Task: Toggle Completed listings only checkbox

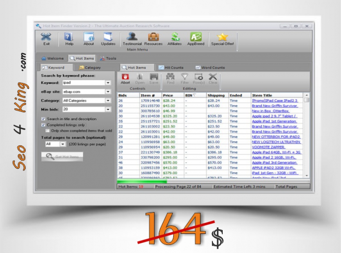Action: [x=43, y=125]
